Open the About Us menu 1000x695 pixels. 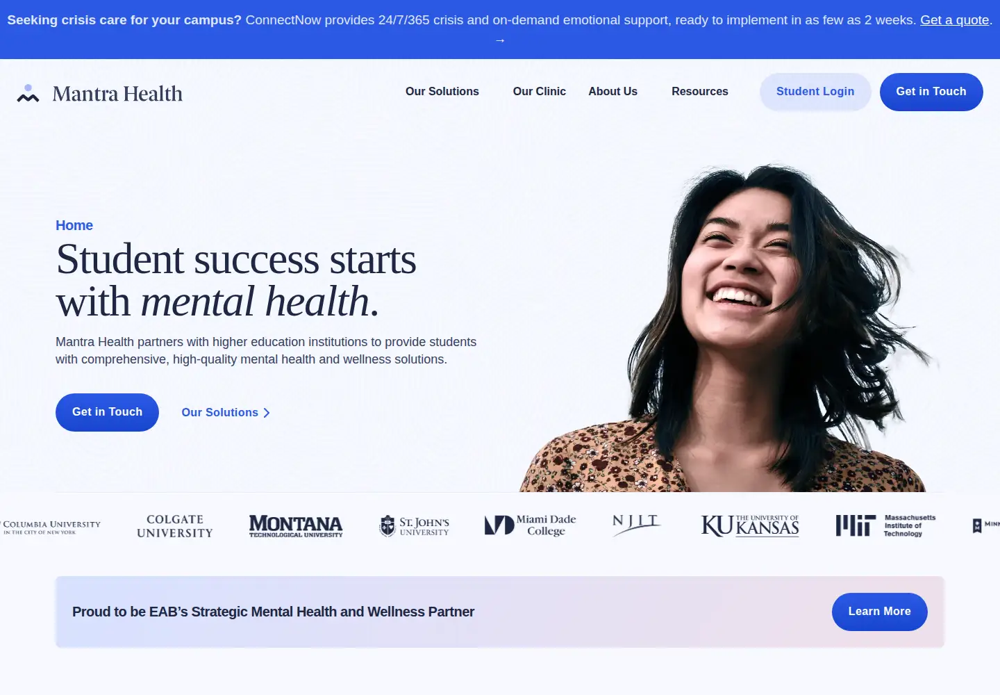613,92
